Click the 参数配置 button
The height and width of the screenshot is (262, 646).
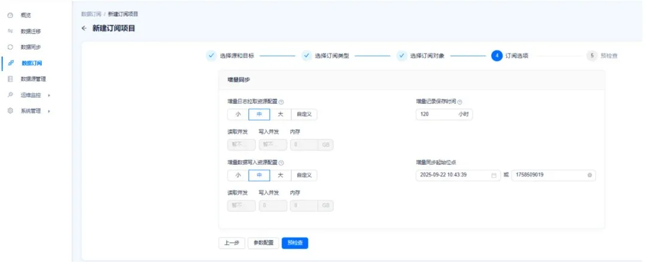click(263, 243)
